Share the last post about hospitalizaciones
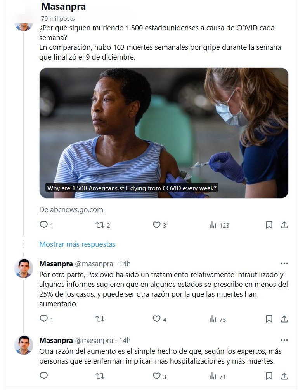Image resolution: width=298 pixels, height=390 pixels. (x=284, y=376)
